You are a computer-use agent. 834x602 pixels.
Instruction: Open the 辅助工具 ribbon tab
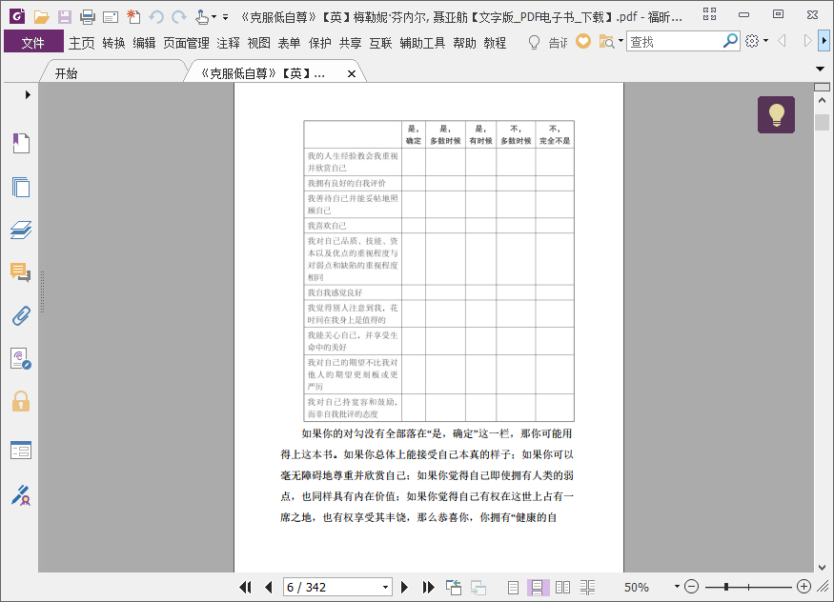[422, 43]
